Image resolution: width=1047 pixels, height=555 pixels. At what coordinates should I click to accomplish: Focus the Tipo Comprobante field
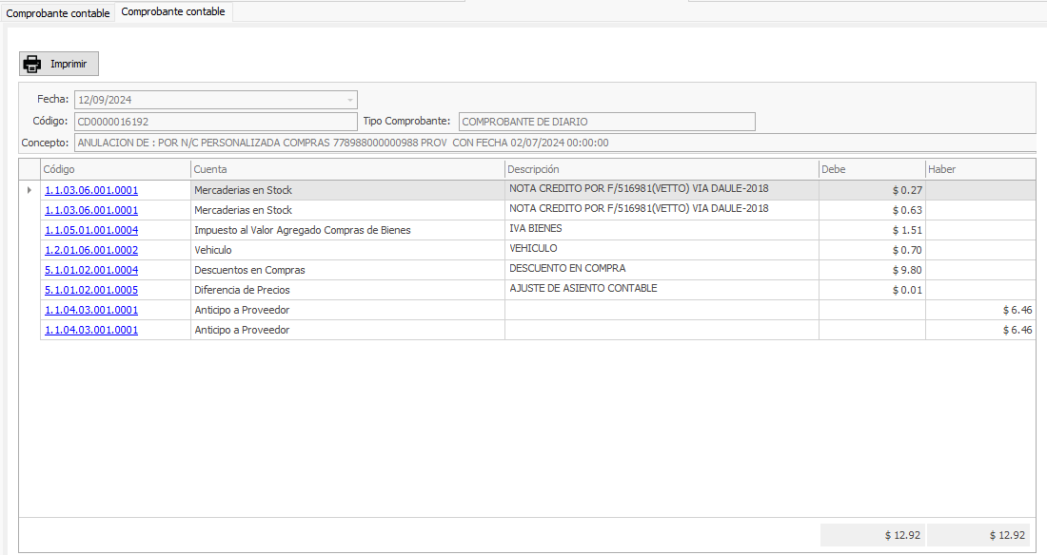pyautogui.click(x=606, y=122)
